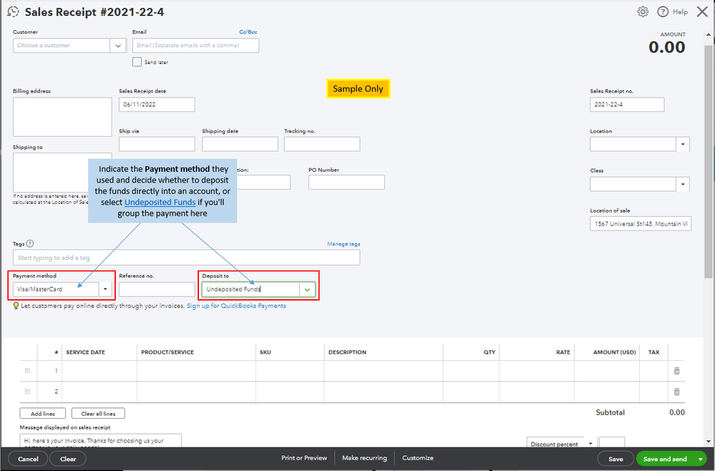
Task: Click the Reference no. field
Action: tap(157, 289)
